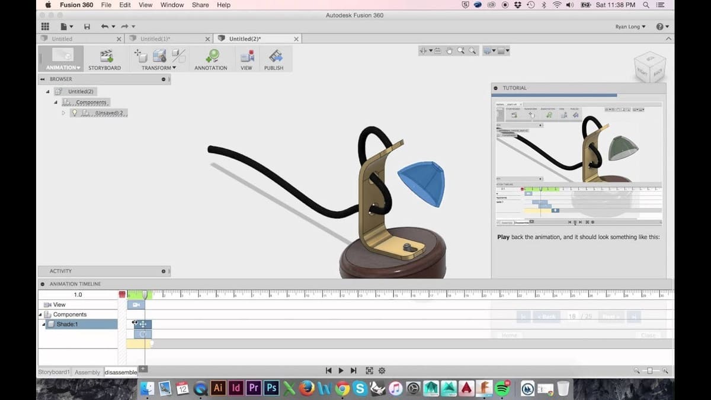Open the Annotation callout tool
This screenshot has width=711, height=400.
point(212,56)
